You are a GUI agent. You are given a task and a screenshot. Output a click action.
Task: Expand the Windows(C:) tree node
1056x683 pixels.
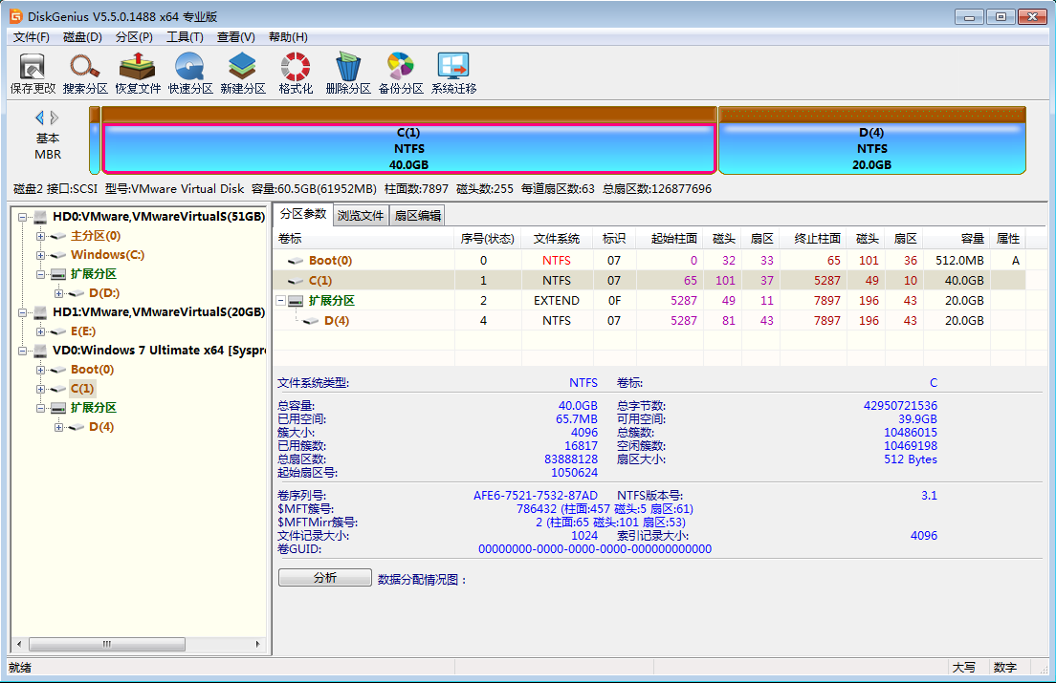tap(40, 255)
